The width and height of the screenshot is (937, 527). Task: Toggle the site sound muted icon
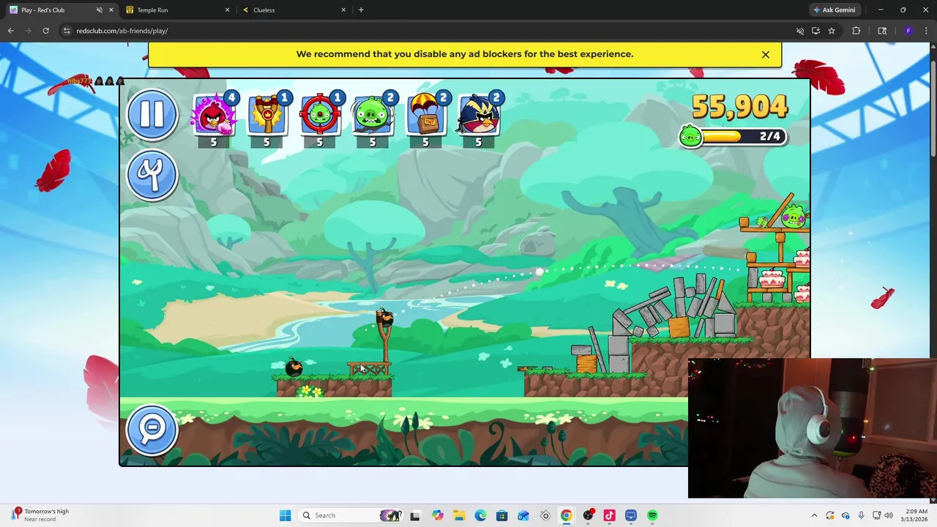click(x=800, y=31)
